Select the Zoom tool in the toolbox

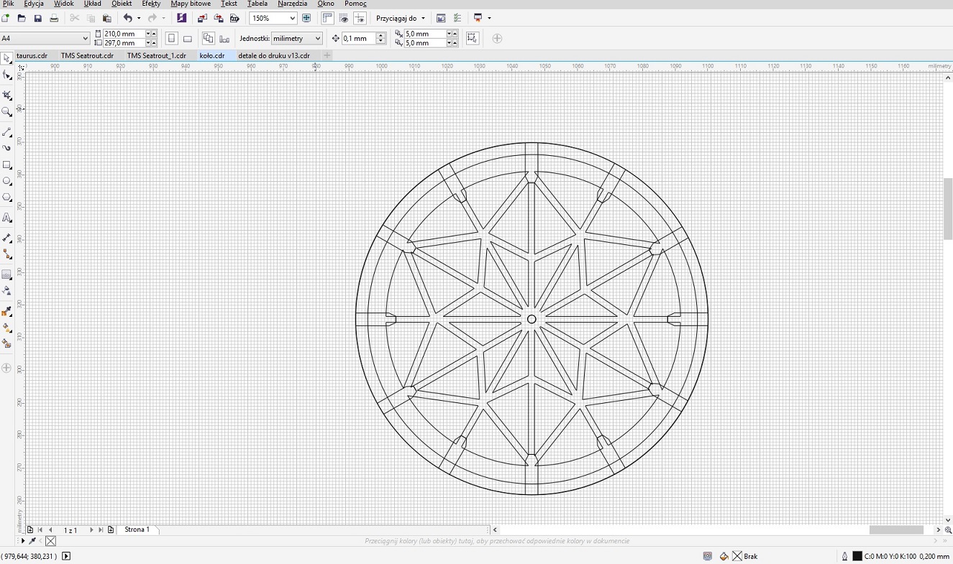pyautogui.click(x=7, y=112)
